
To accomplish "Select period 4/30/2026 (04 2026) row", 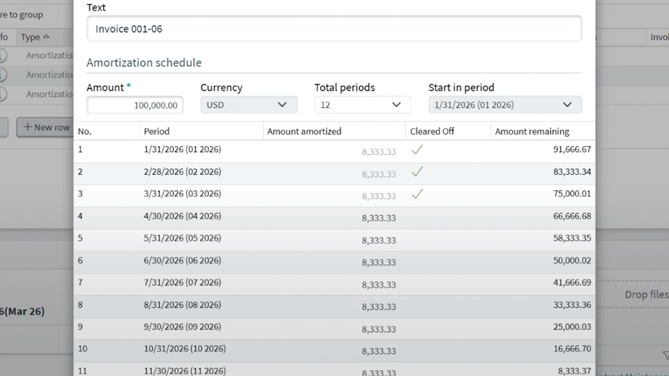I will 334,218.
